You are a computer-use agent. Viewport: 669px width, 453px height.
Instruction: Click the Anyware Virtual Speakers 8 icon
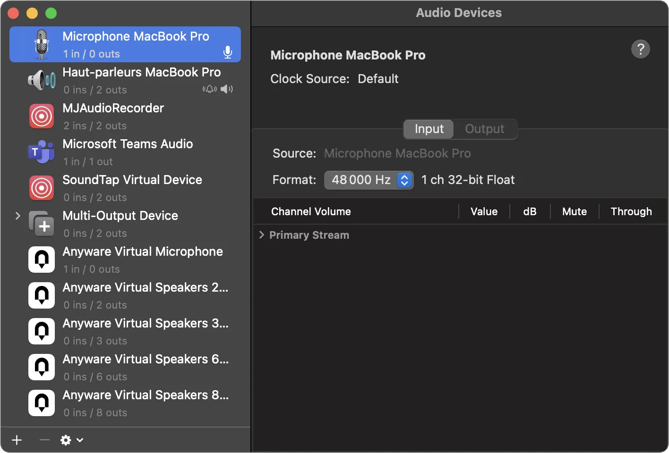42,403
